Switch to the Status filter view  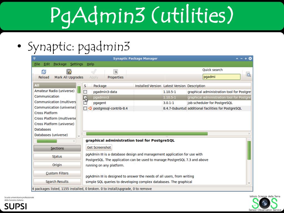(57, 156)
